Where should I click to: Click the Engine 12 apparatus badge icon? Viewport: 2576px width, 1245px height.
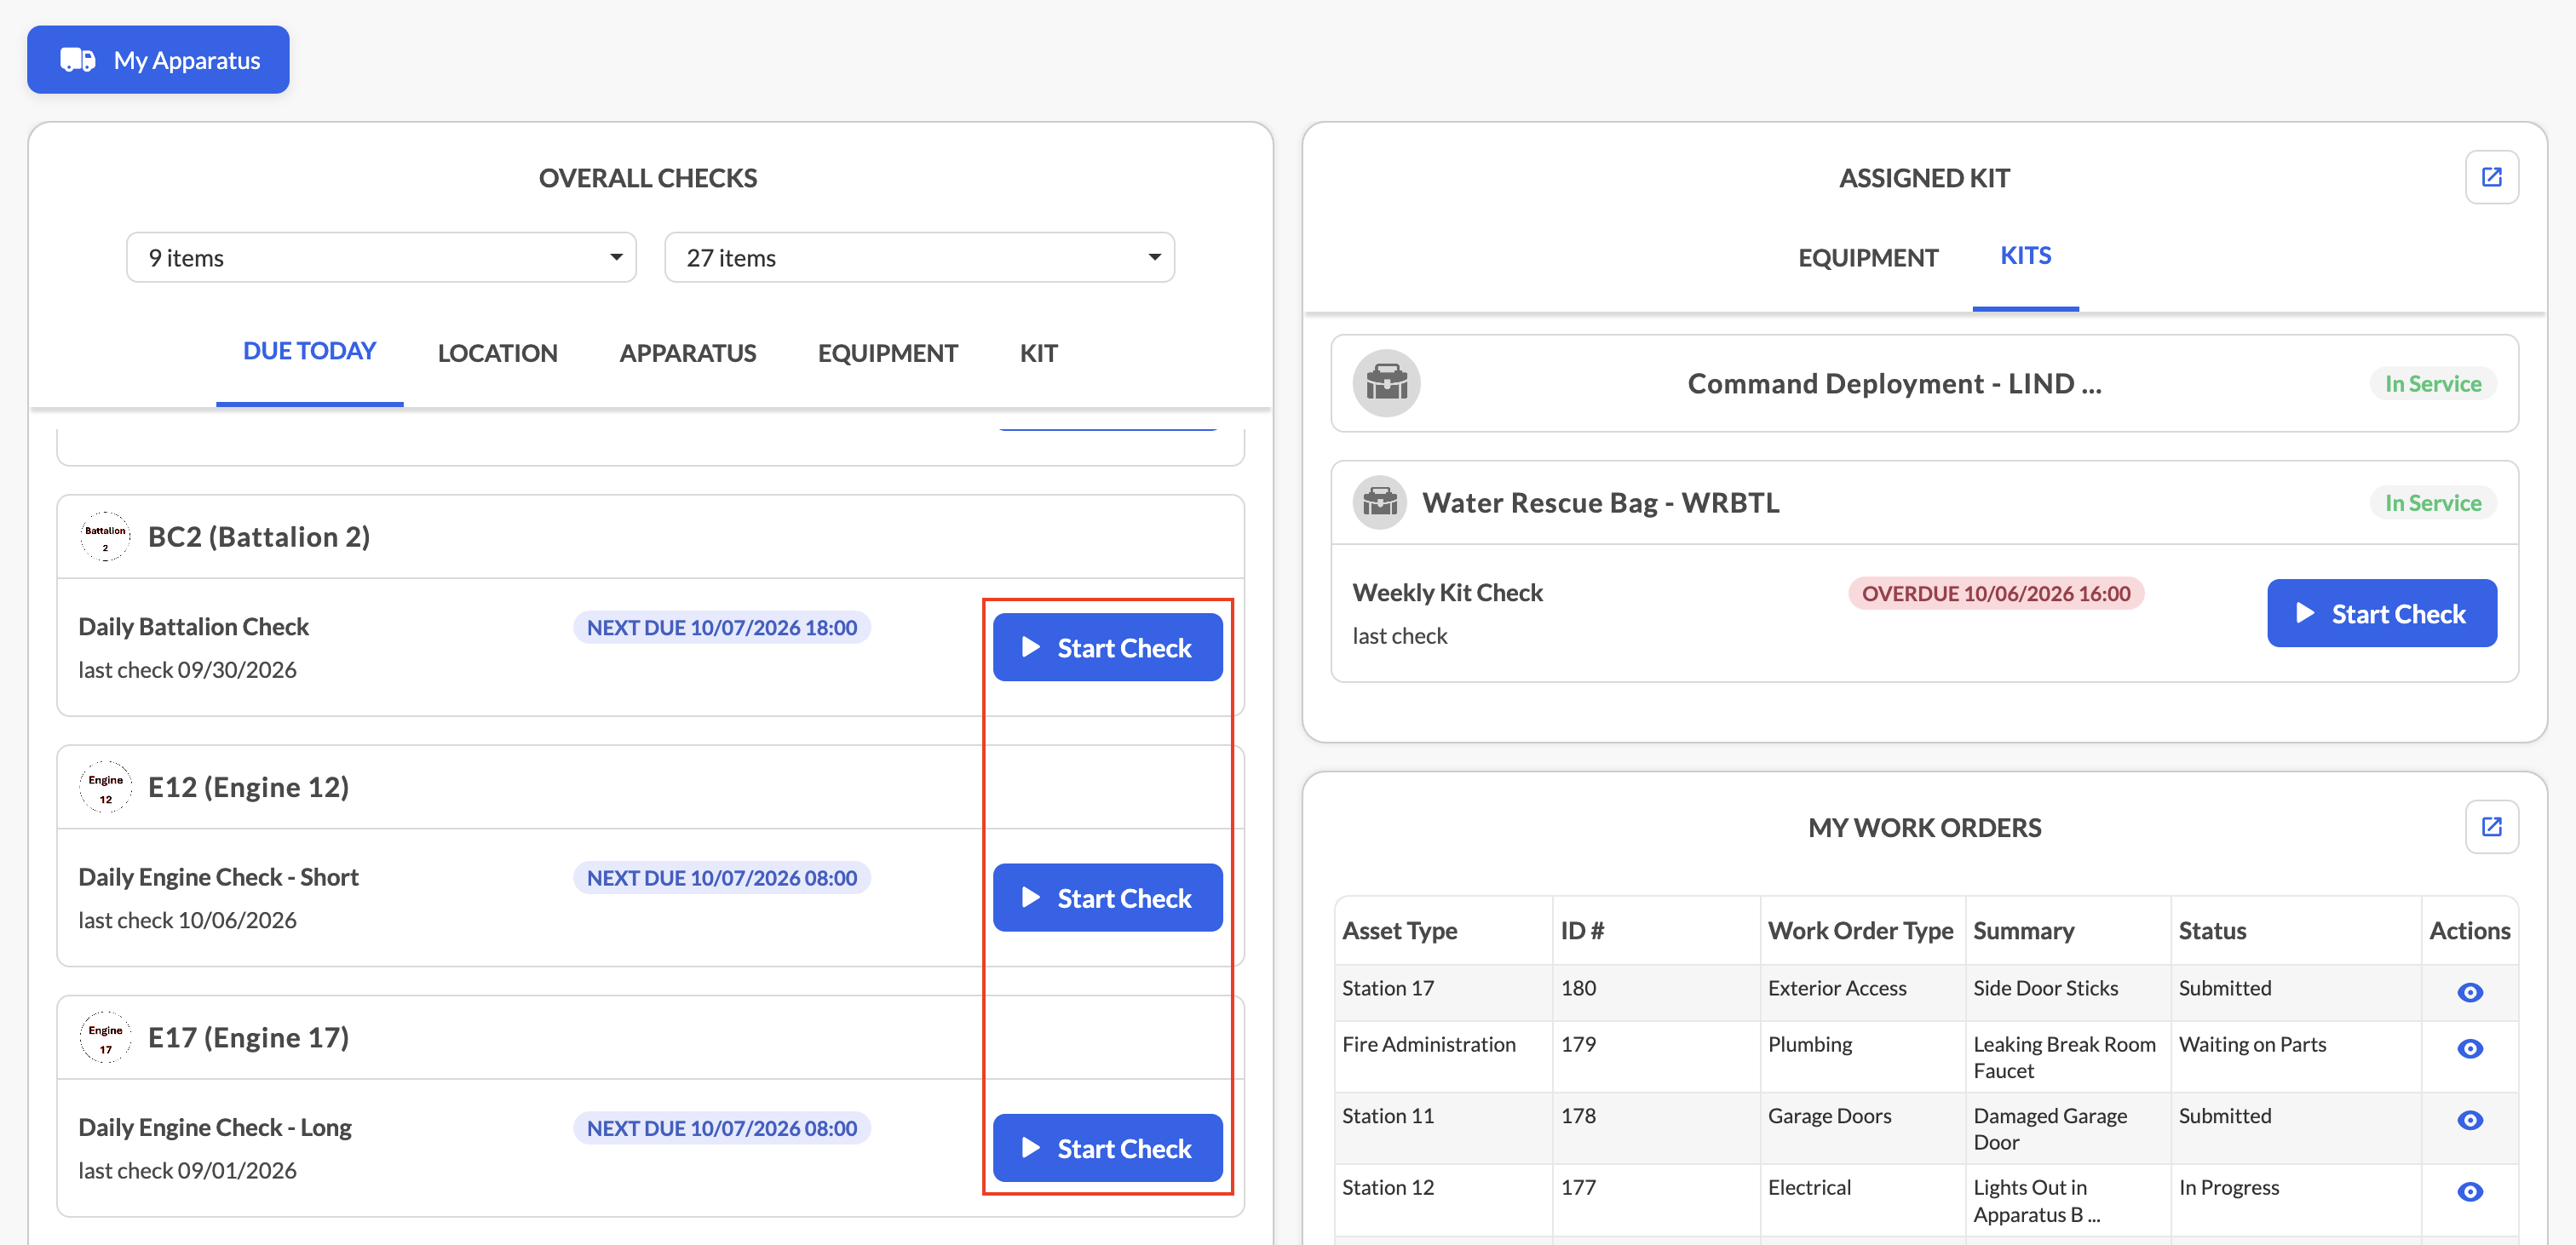click(x=105, y=788)
